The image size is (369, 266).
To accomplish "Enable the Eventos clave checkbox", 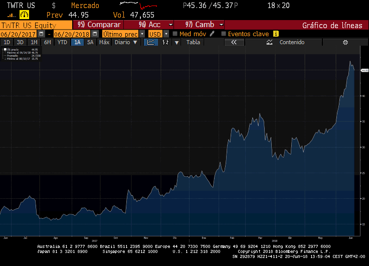I will (x=224, y=34).
